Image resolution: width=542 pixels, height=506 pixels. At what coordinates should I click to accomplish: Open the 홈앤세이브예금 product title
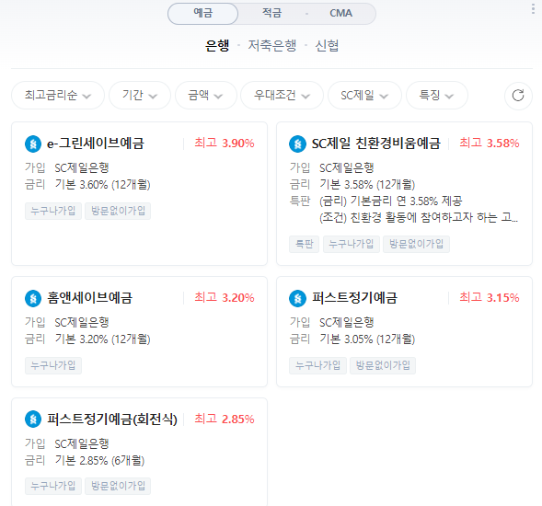tap(90, 298)
